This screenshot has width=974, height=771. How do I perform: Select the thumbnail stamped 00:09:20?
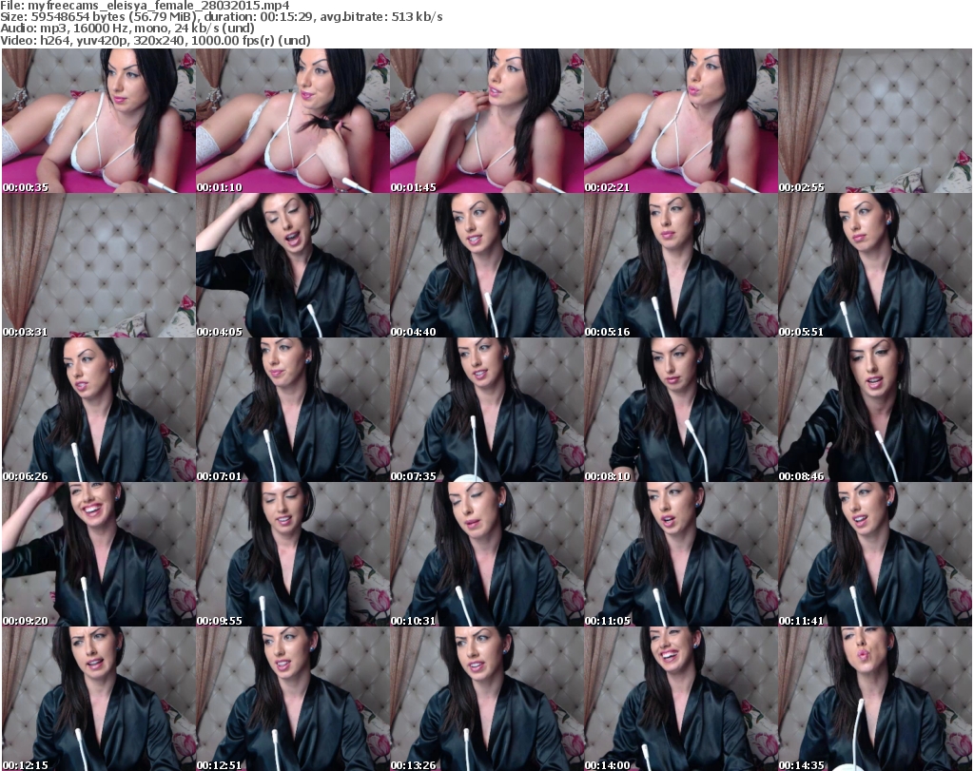coord(99,554)
